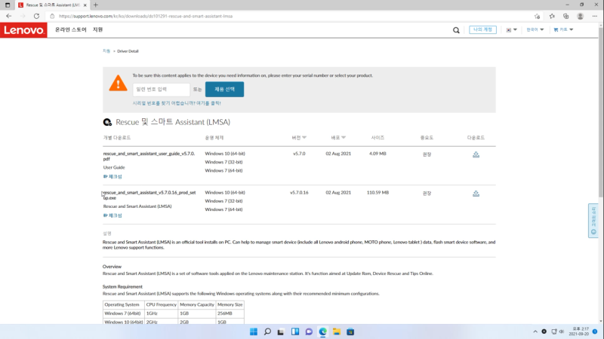Open browser settings and more menu
Viewport: 604px width, 339px height.
click(x=595, y=16)
